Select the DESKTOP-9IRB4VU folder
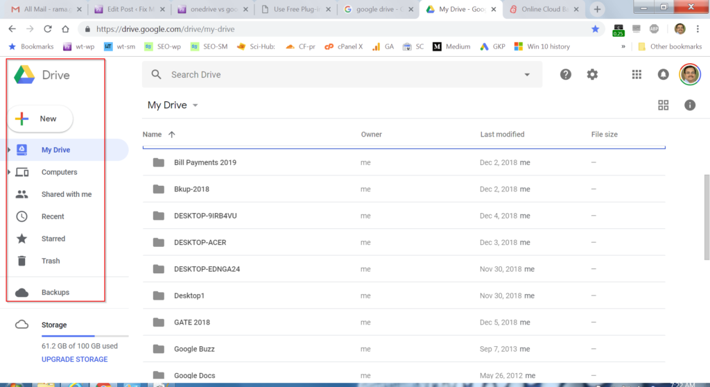Image resolution: width=710 pixels, height=387 pixels. click(404, 216)
